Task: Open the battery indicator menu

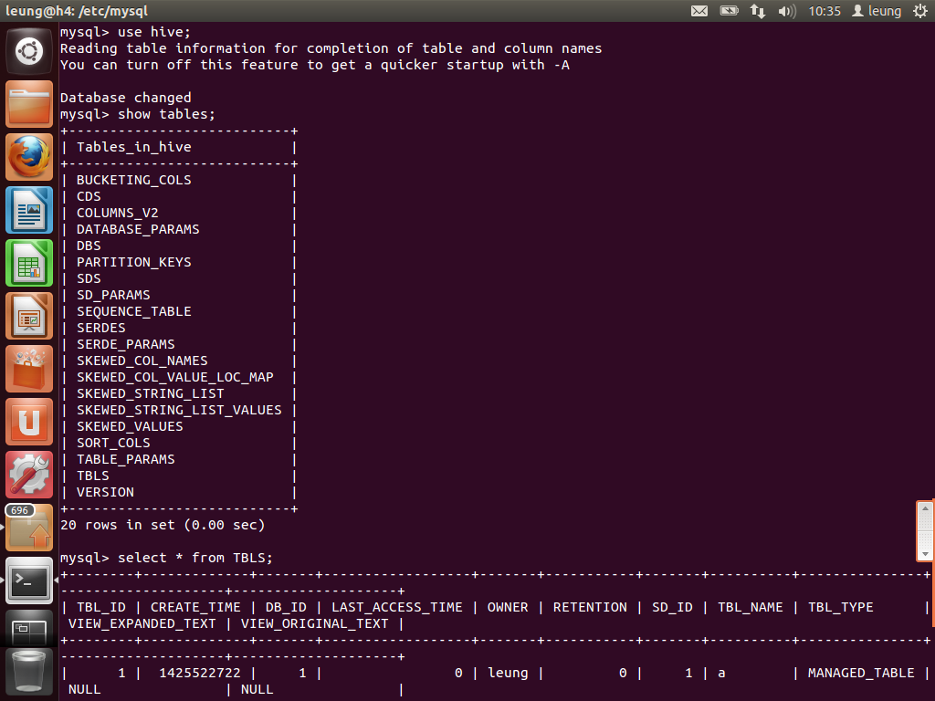Action: click(x=729, y=11)
